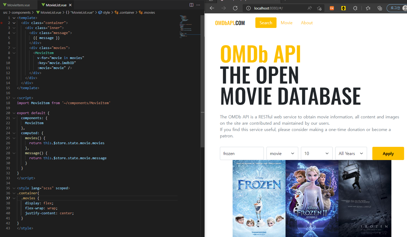The image size is (407, 237).
Task: Click the browser sign-in (로그인) button
Action: (x=397, y=8)
